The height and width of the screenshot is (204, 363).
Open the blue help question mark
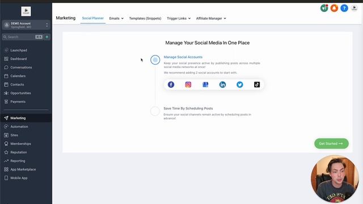[344, 8]
